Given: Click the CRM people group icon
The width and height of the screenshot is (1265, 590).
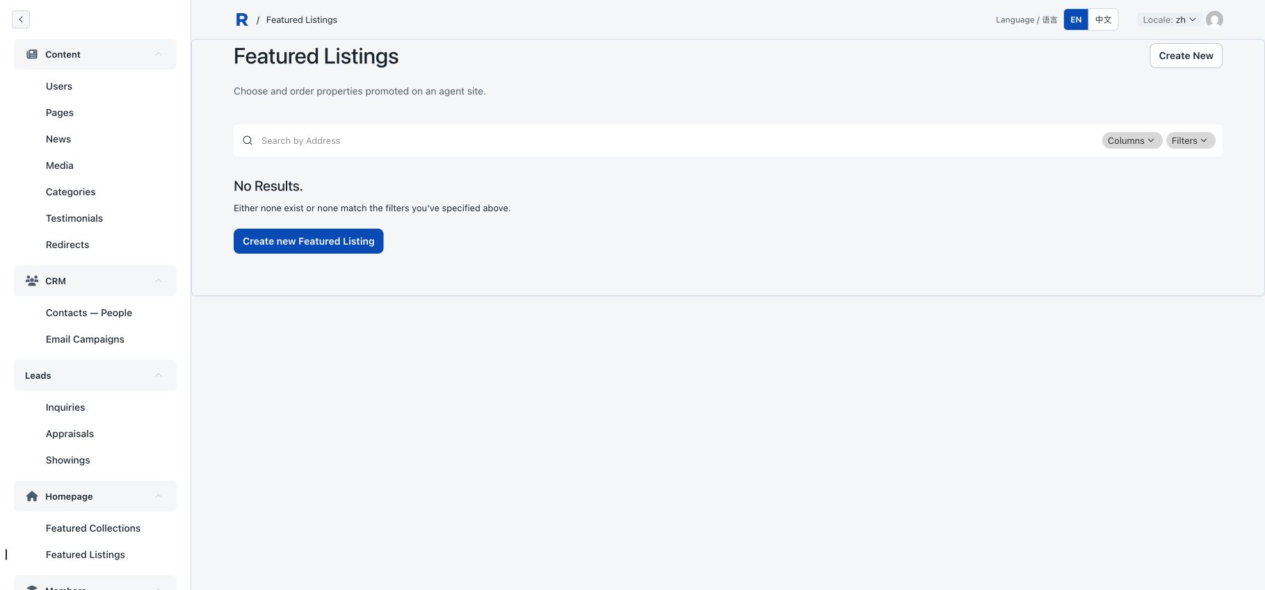Looking at the screenshot, I should point(32,281).
